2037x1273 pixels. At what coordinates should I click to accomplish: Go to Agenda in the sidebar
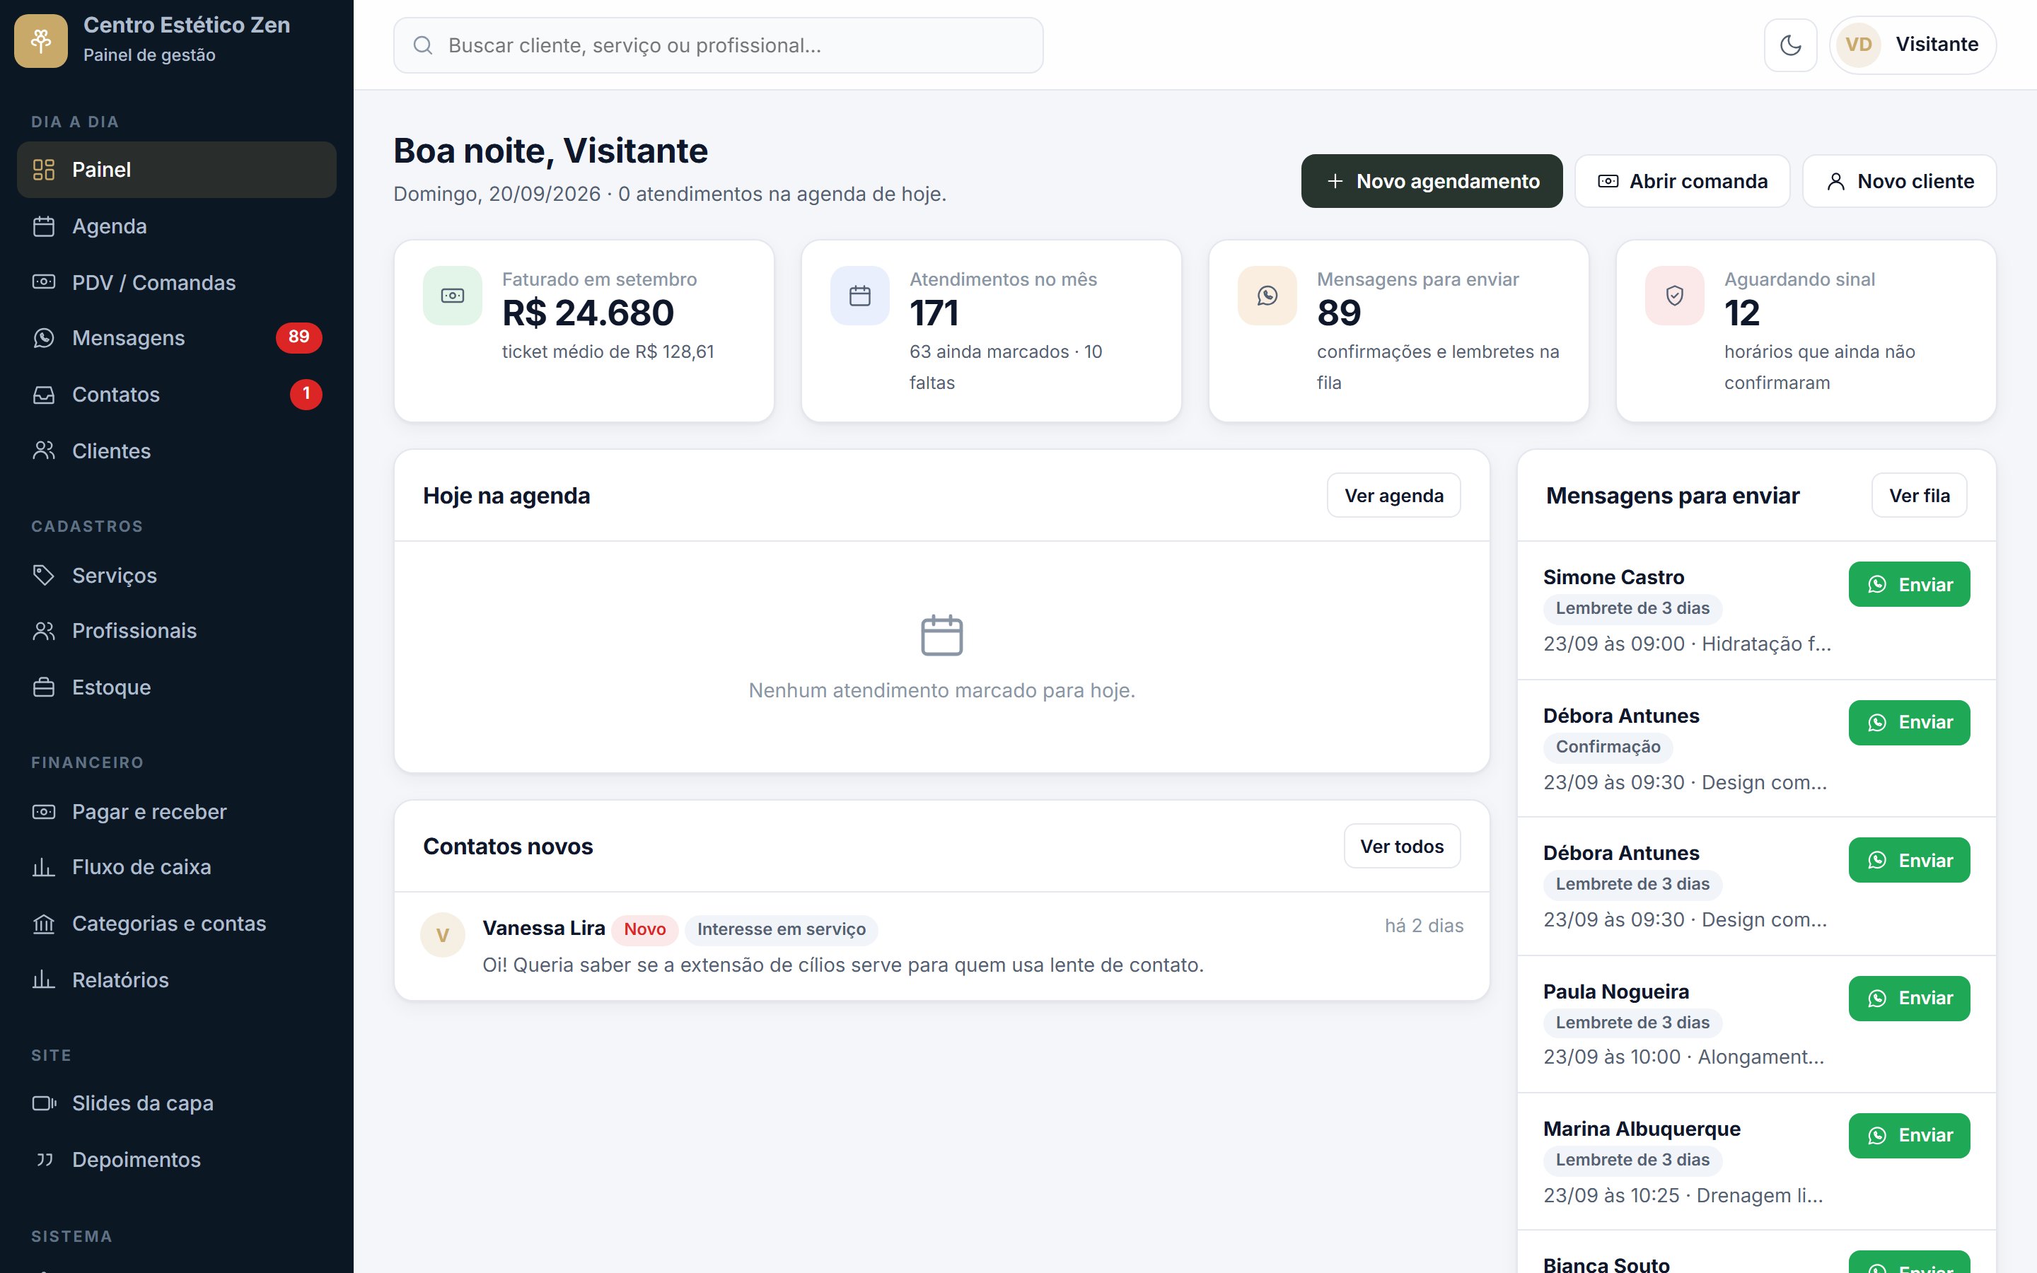(177, 226)
